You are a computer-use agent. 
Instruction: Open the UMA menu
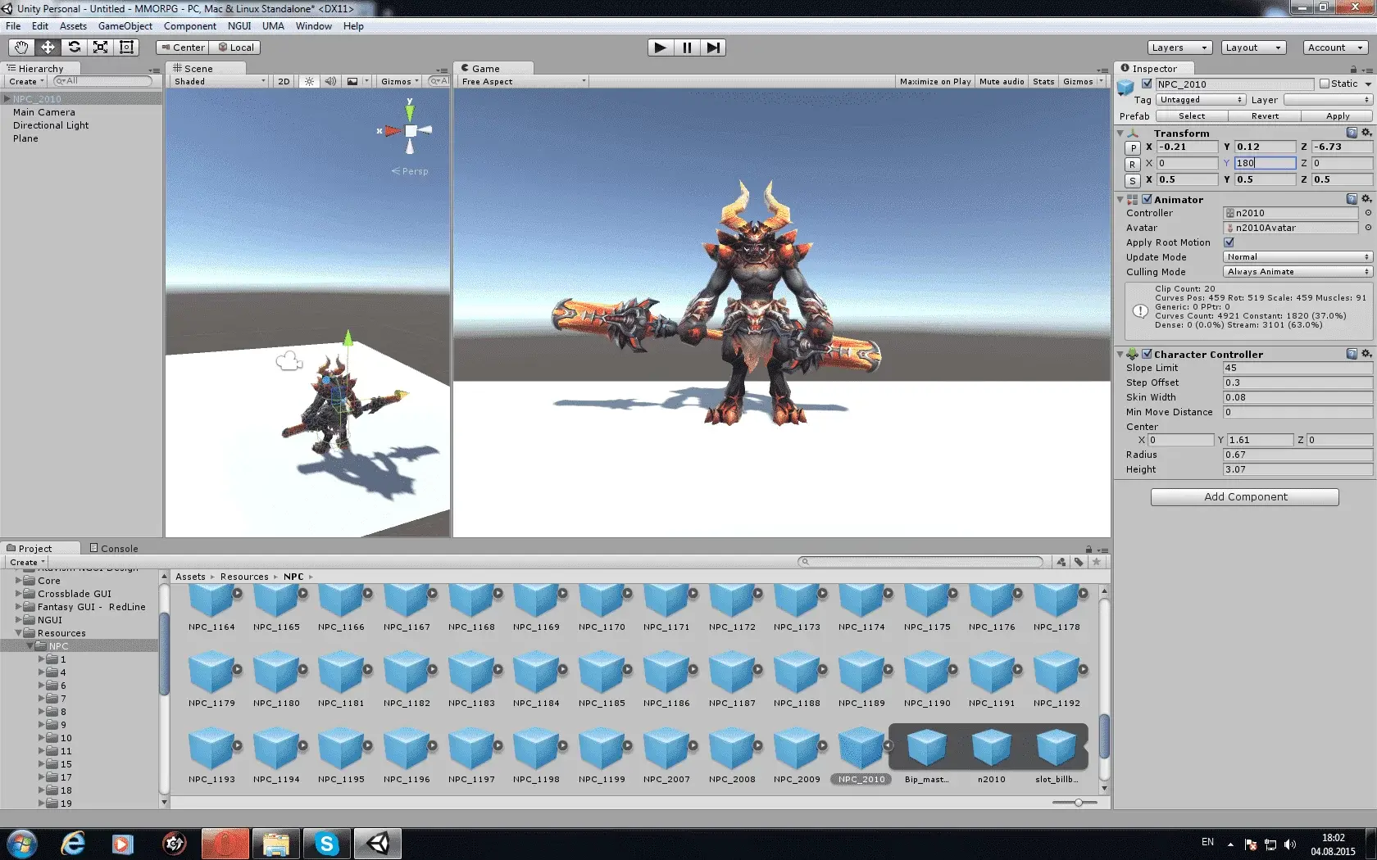[273, 26]
